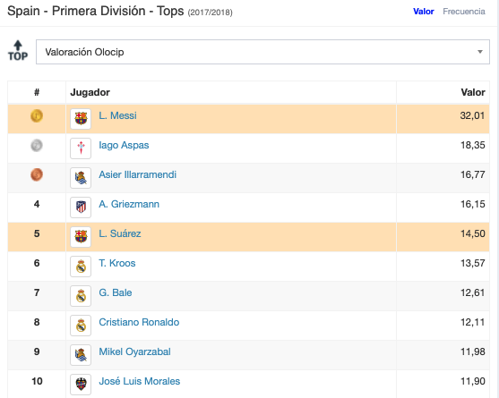Open the Valoración Olocip dropdown

coord(262,52)
